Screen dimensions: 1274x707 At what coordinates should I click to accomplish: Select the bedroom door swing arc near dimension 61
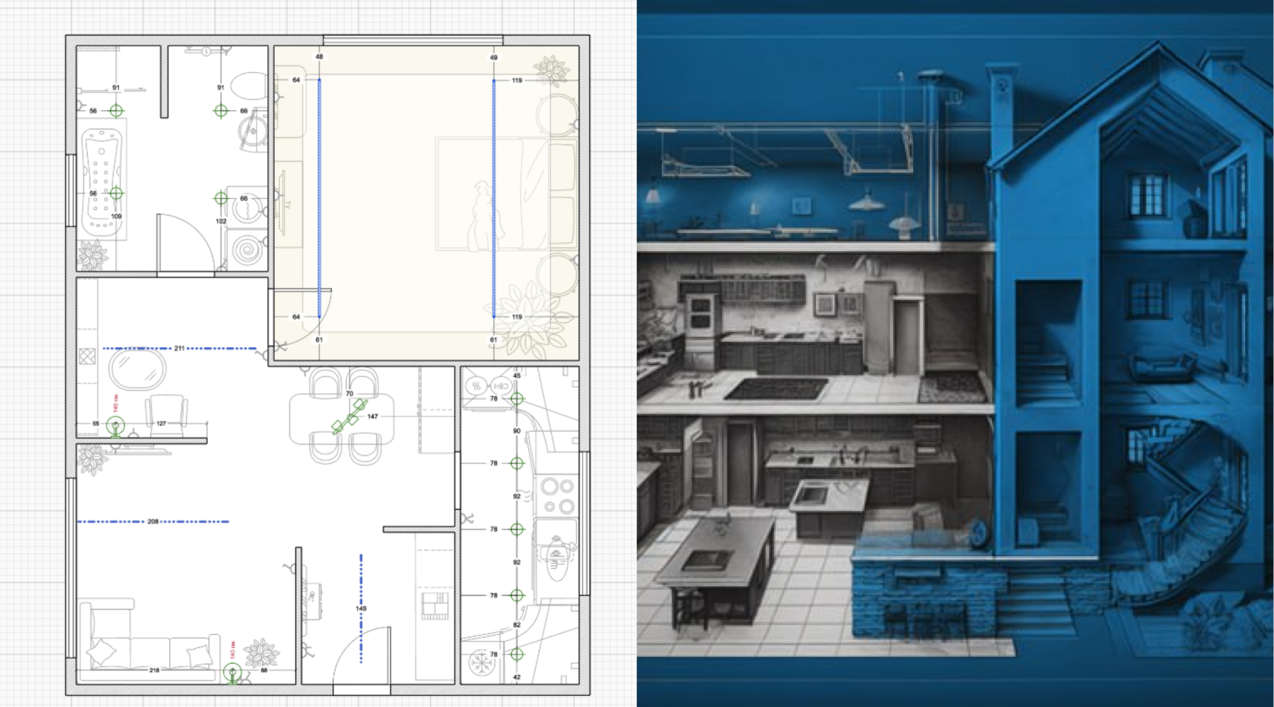[x=302, y=319]
